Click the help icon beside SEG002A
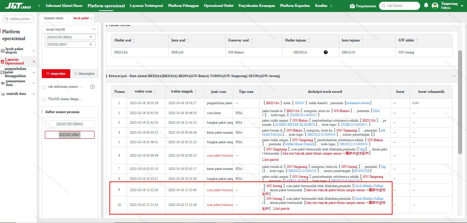This screenshot has height=223, width=467. click(326, 52)
